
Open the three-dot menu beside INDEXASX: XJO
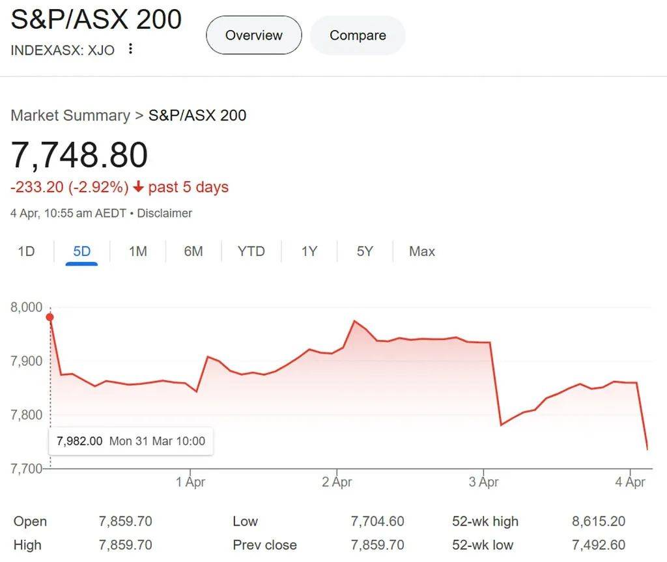click(x=130, y=48)
